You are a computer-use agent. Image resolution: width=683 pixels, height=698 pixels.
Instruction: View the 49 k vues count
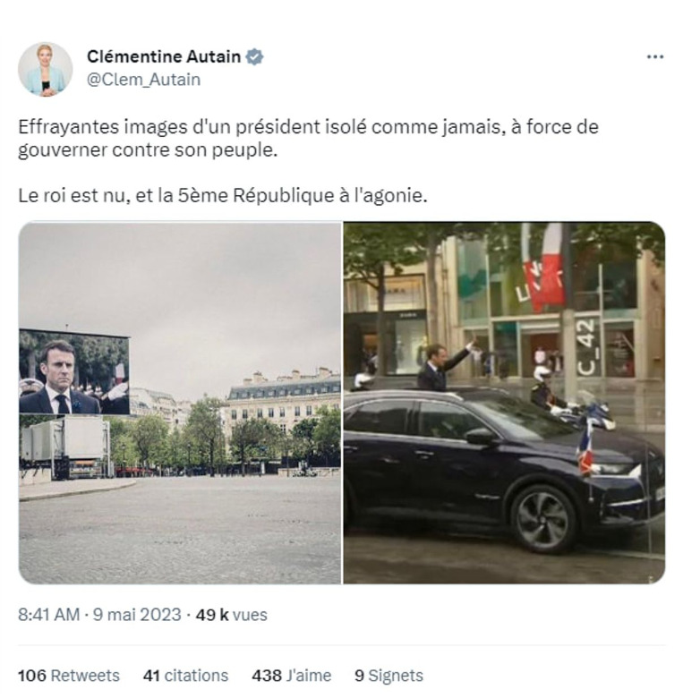pyautogui.click(x=232, y=615)
